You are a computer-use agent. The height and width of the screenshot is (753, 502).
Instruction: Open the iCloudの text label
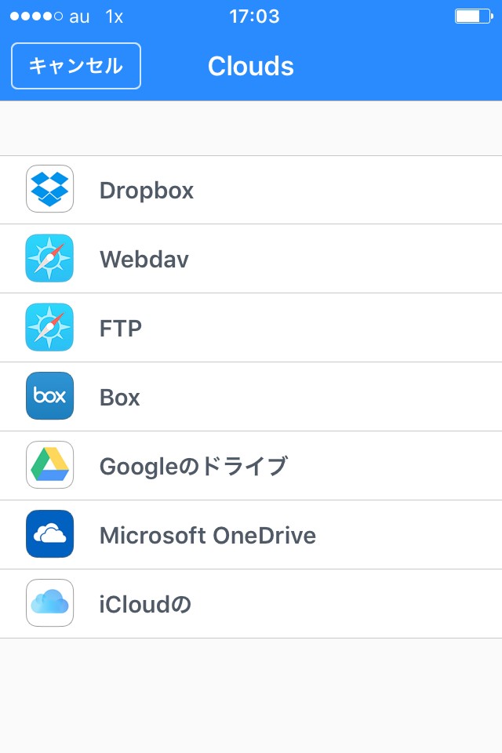pos(146,605)
